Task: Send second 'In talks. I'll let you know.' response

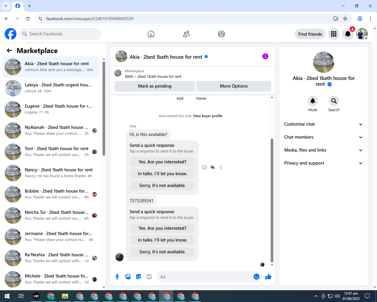Action: pos(162,240)
